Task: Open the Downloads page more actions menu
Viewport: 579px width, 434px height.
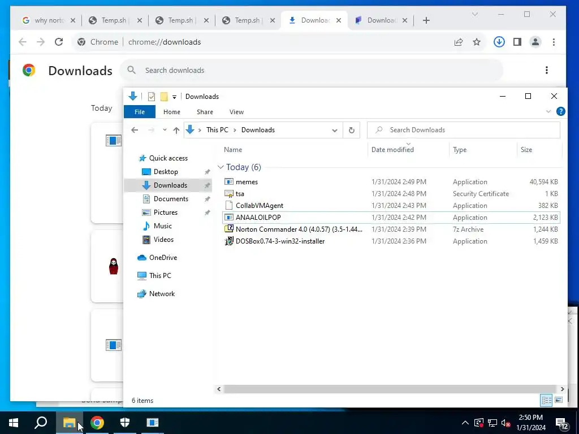Action: point(547,70)
